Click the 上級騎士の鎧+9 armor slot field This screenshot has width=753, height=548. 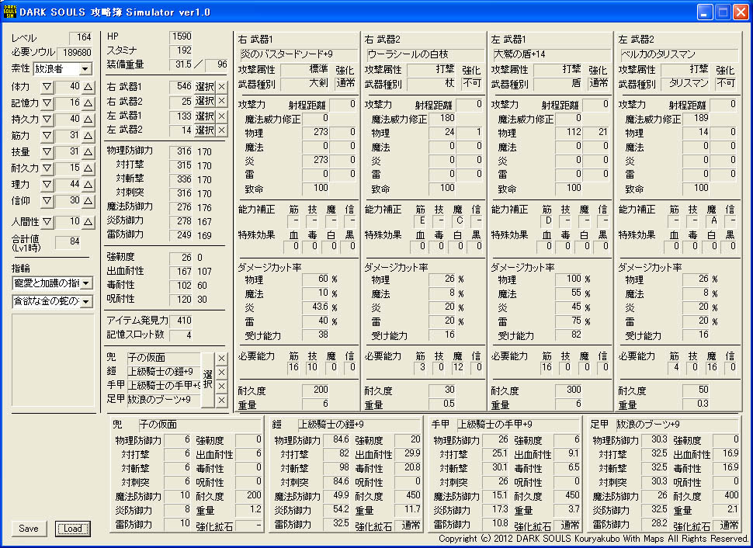coord(163,372)
